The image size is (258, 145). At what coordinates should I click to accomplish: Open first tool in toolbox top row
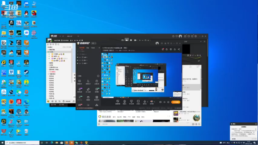[79, 82]
